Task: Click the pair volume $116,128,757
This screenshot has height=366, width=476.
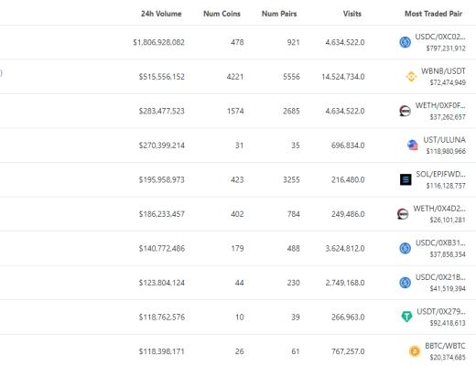Action: click(x=446, y=186)
